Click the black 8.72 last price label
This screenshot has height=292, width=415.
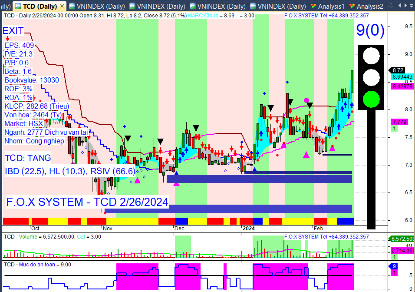(398, 70)
